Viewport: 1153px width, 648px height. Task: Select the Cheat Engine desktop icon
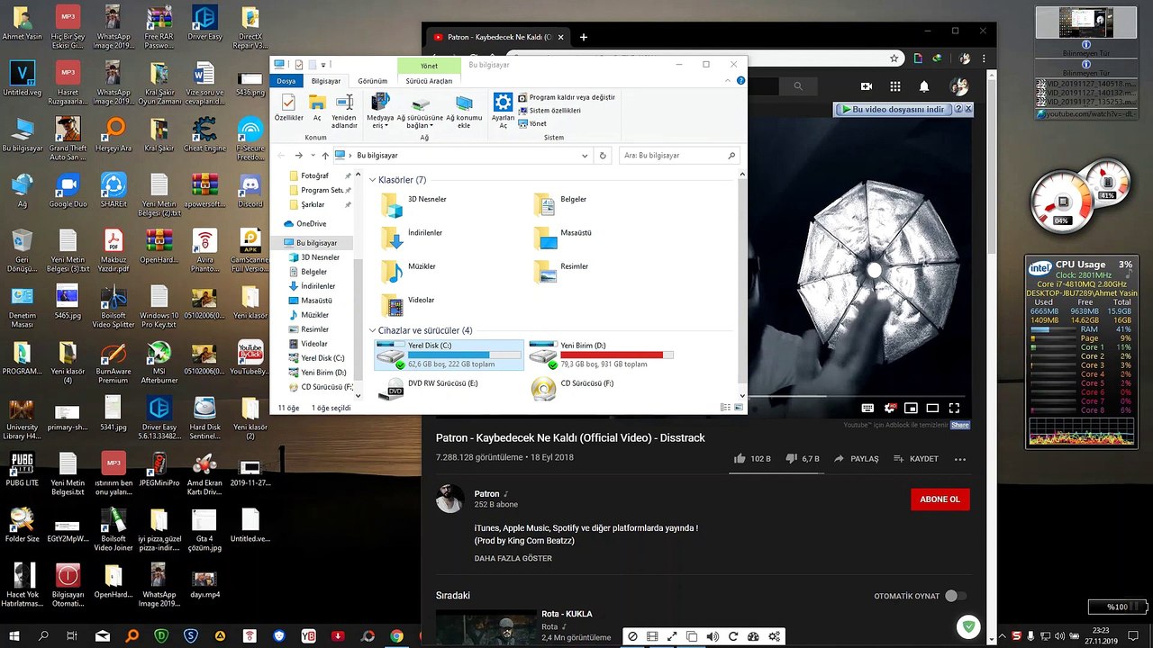point(204,134)
